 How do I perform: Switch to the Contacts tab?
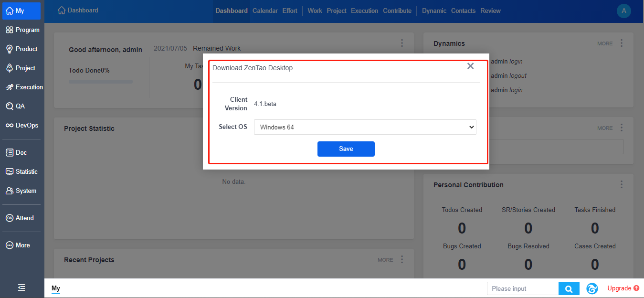pyautogui.click(x=464, y=11)
